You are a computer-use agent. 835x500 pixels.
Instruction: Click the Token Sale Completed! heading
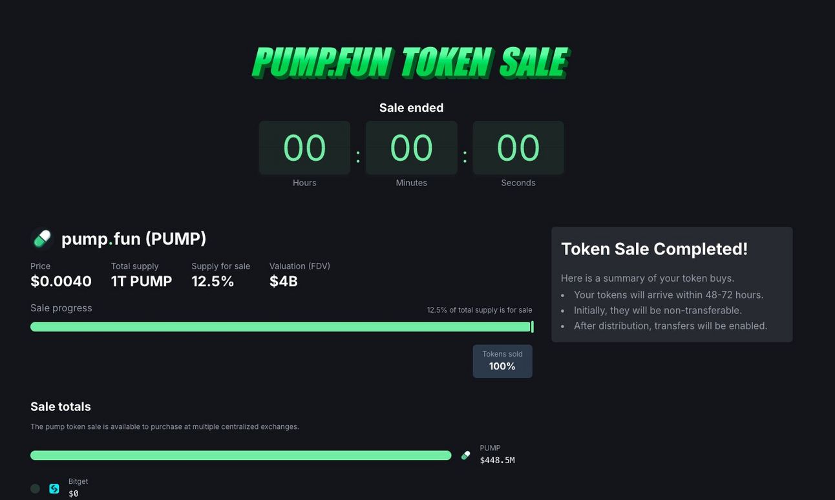(x=654, y=249)
